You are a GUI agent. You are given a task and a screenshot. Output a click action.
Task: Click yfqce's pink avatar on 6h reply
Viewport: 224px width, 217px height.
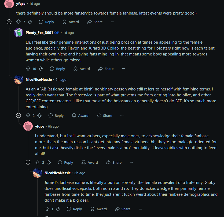(28, 126)
